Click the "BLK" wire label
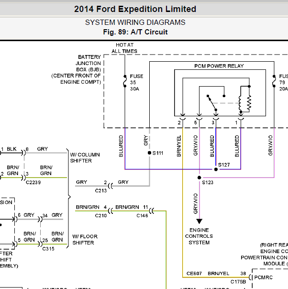The image size is (288, 289). (x=11, y=149)
